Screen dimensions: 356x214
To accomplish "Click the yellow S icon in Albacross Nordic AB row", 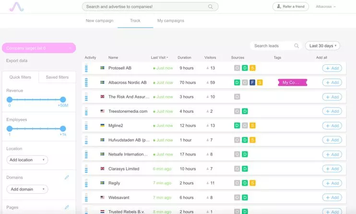I will click(260, 83).
